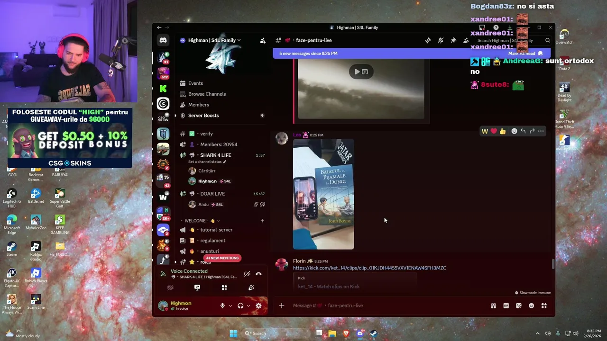Join DOAR LIVE voice channel
This screenshot has width=607, height=341.
pos(212,194)
